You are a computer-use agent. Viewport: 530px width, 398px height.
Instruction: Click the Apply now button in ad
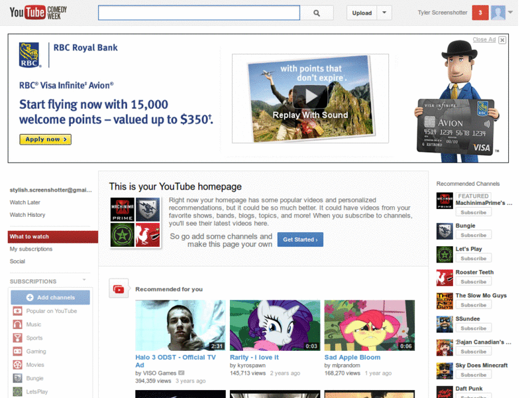[45, 139]
